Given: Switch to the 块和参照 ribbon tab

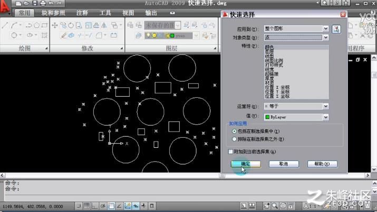Looking at the screenshot, I should [53, 13].
